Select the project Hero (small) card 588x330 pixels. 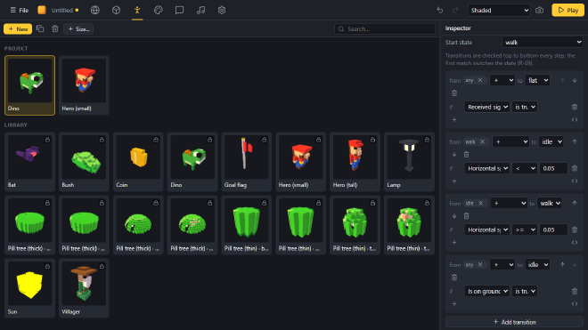point(84,85)
